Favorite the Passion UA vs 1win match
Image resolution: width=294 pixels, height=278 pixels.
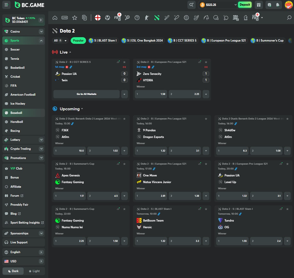point(124,62)
